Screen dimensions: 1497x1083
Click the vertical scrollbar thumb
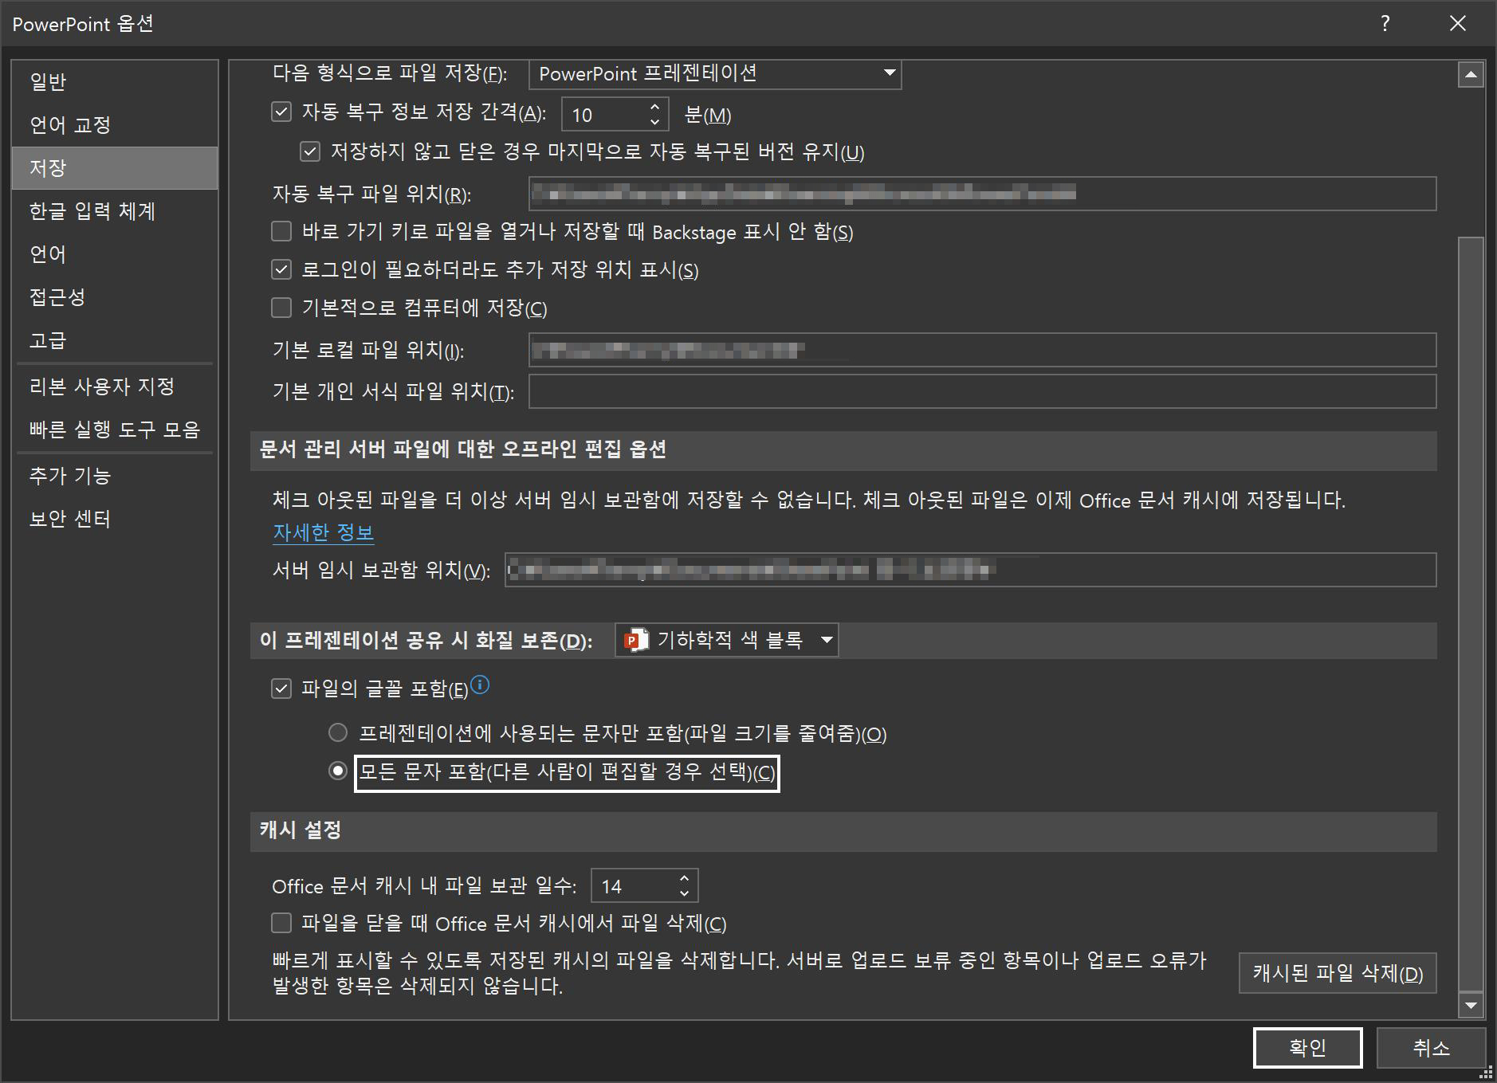point(1471,614)
